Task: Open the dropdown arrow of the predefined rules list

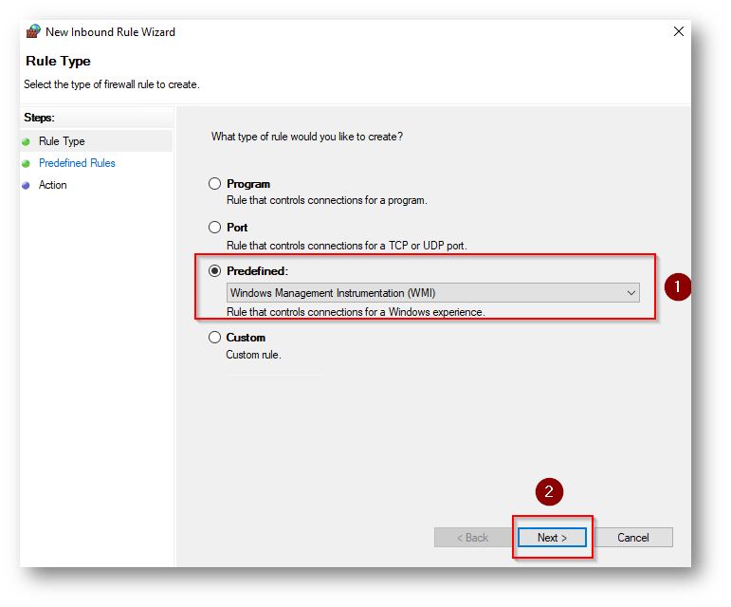Action: [x=631, y=293]
